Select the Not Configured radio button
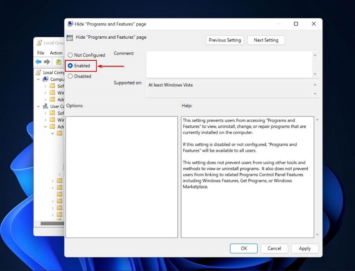Image resolution: width=355 pixels, height=271 pixels. click(x=70, y=55)
